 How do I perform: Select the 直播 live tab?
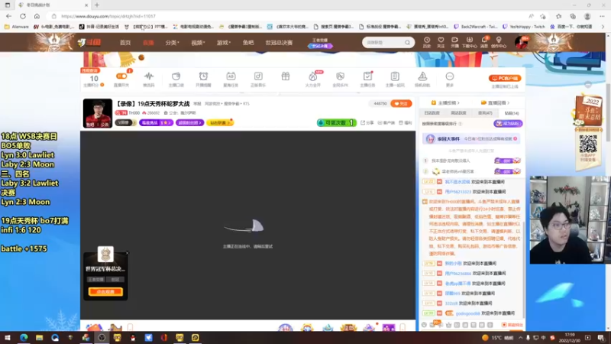pos(148,43)
